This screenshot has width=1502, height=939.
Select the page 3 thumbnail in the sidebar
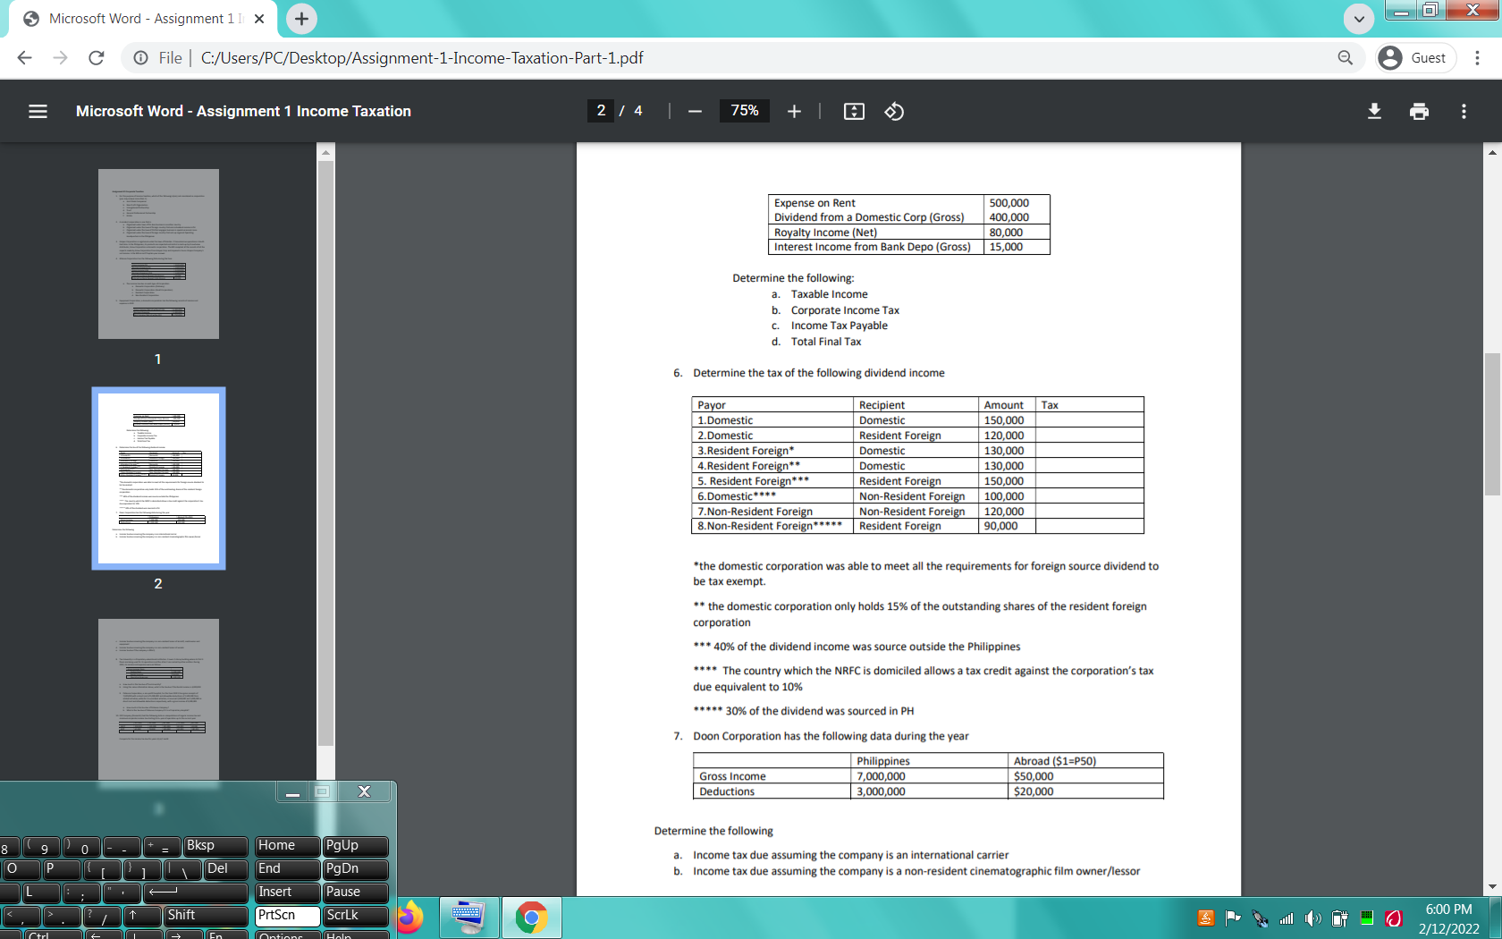158,700
